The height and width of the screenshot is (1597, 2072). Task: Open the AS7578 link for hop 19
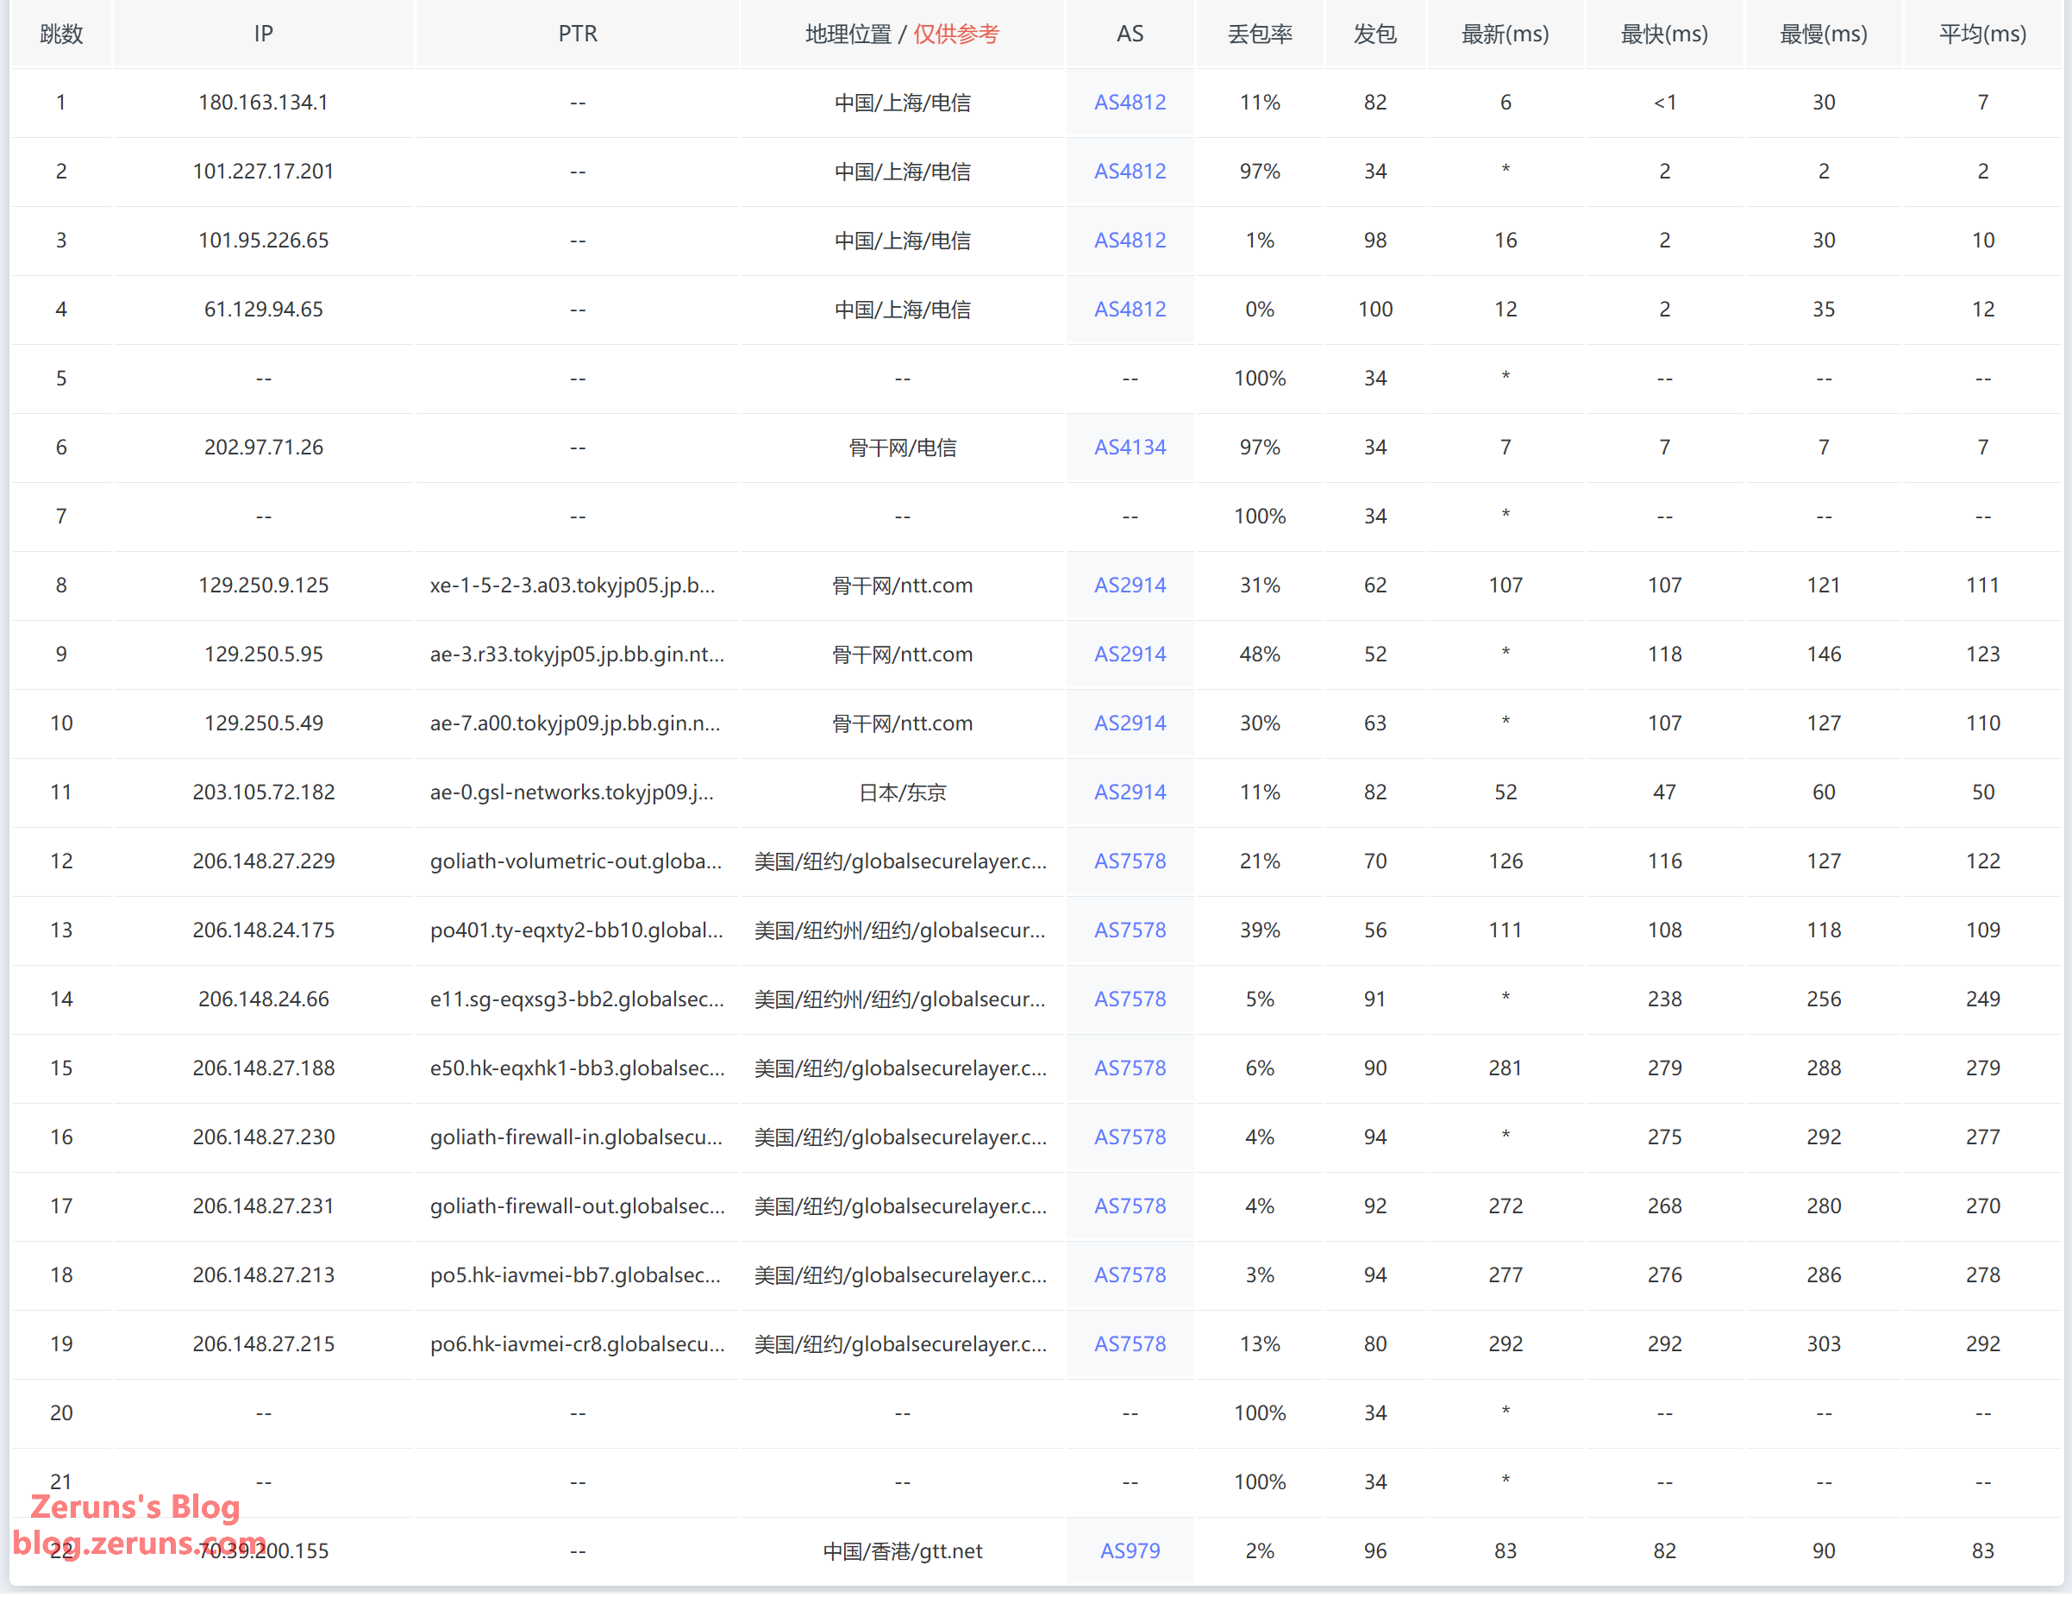pos(1129,1343)
